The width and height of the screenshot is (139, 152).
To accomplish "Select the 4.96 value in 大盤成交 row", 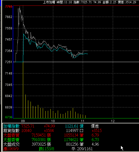I will tap(95, 144).
